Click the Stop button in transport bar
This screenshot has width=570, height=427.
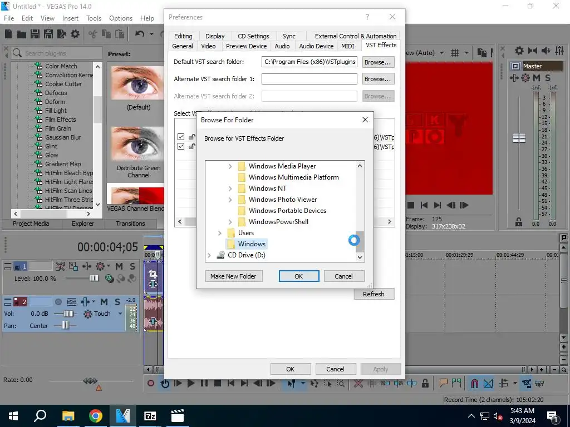(218, 383)
